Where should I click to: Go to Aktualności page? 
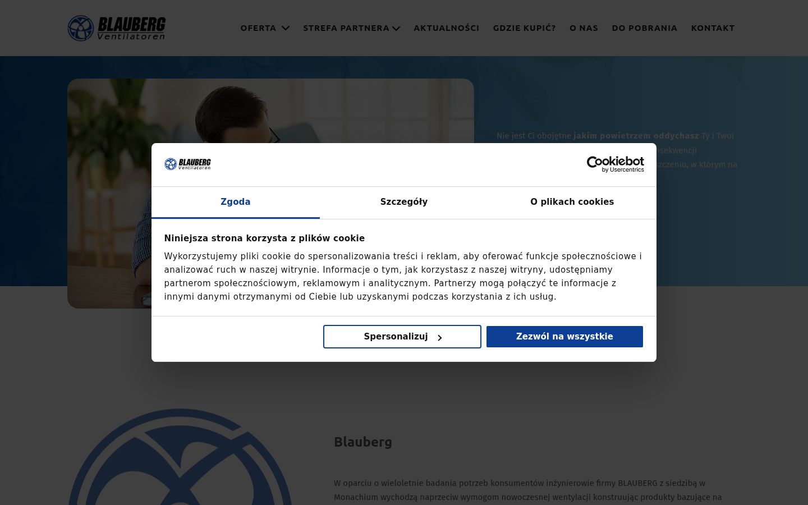[x=447, y=28]
